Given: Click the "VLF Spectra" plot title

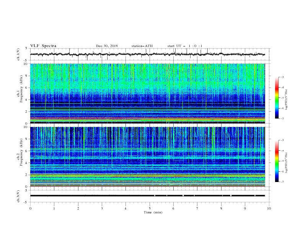Looking at the screenshot, I should tap(43, 46).
